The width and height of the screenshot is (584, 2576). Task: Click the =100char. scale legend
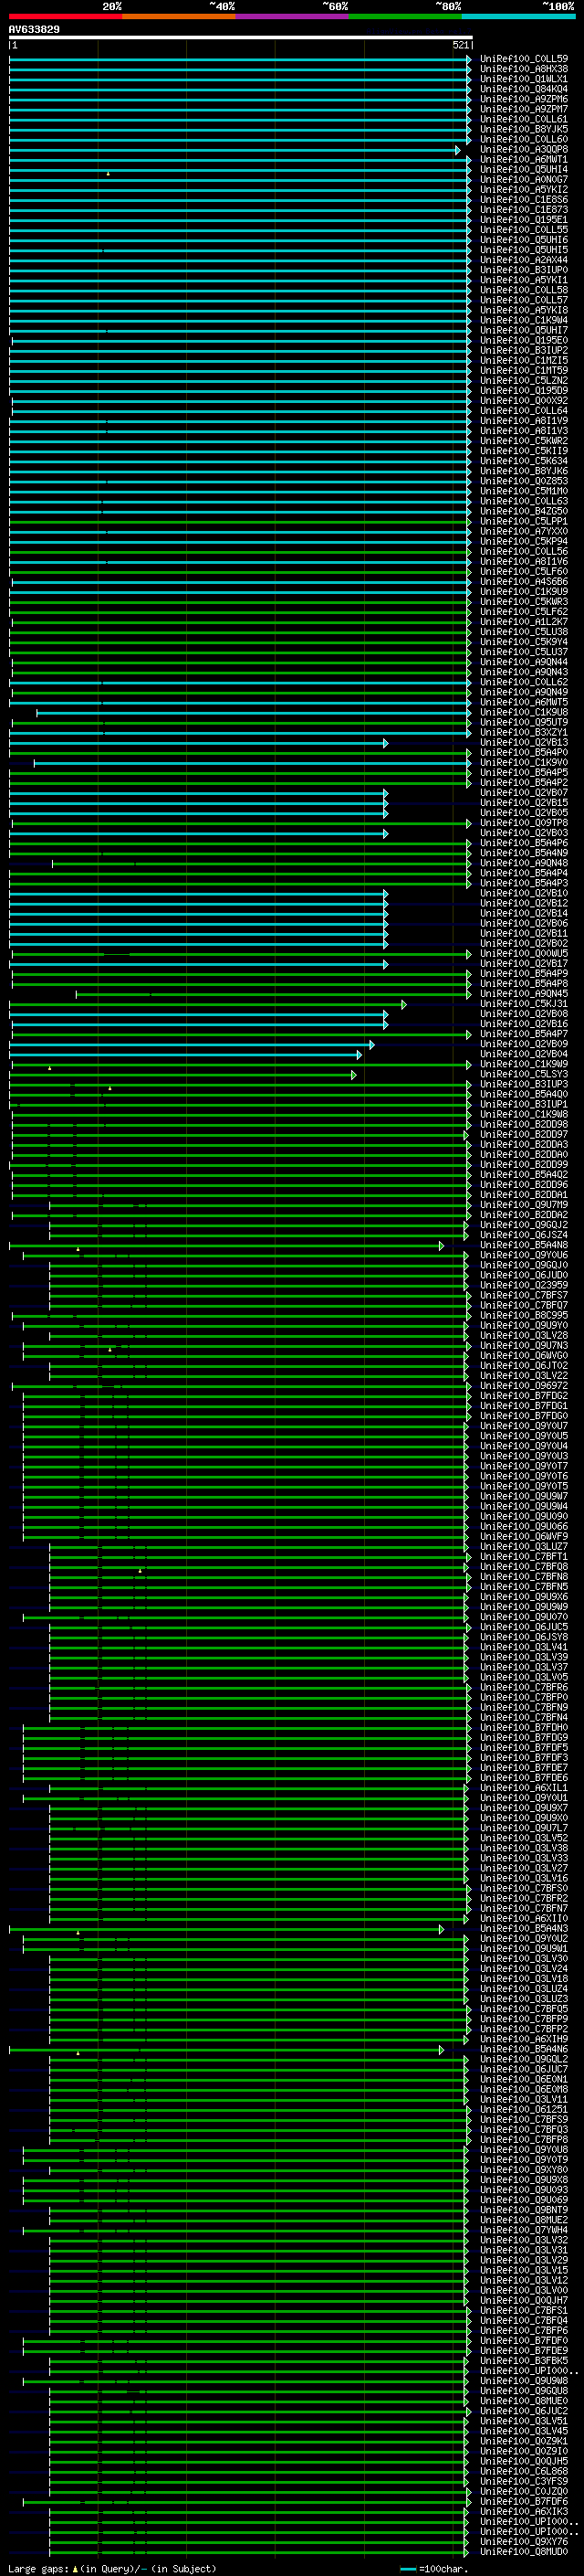pyautogui.click(x=433, y=2568)
